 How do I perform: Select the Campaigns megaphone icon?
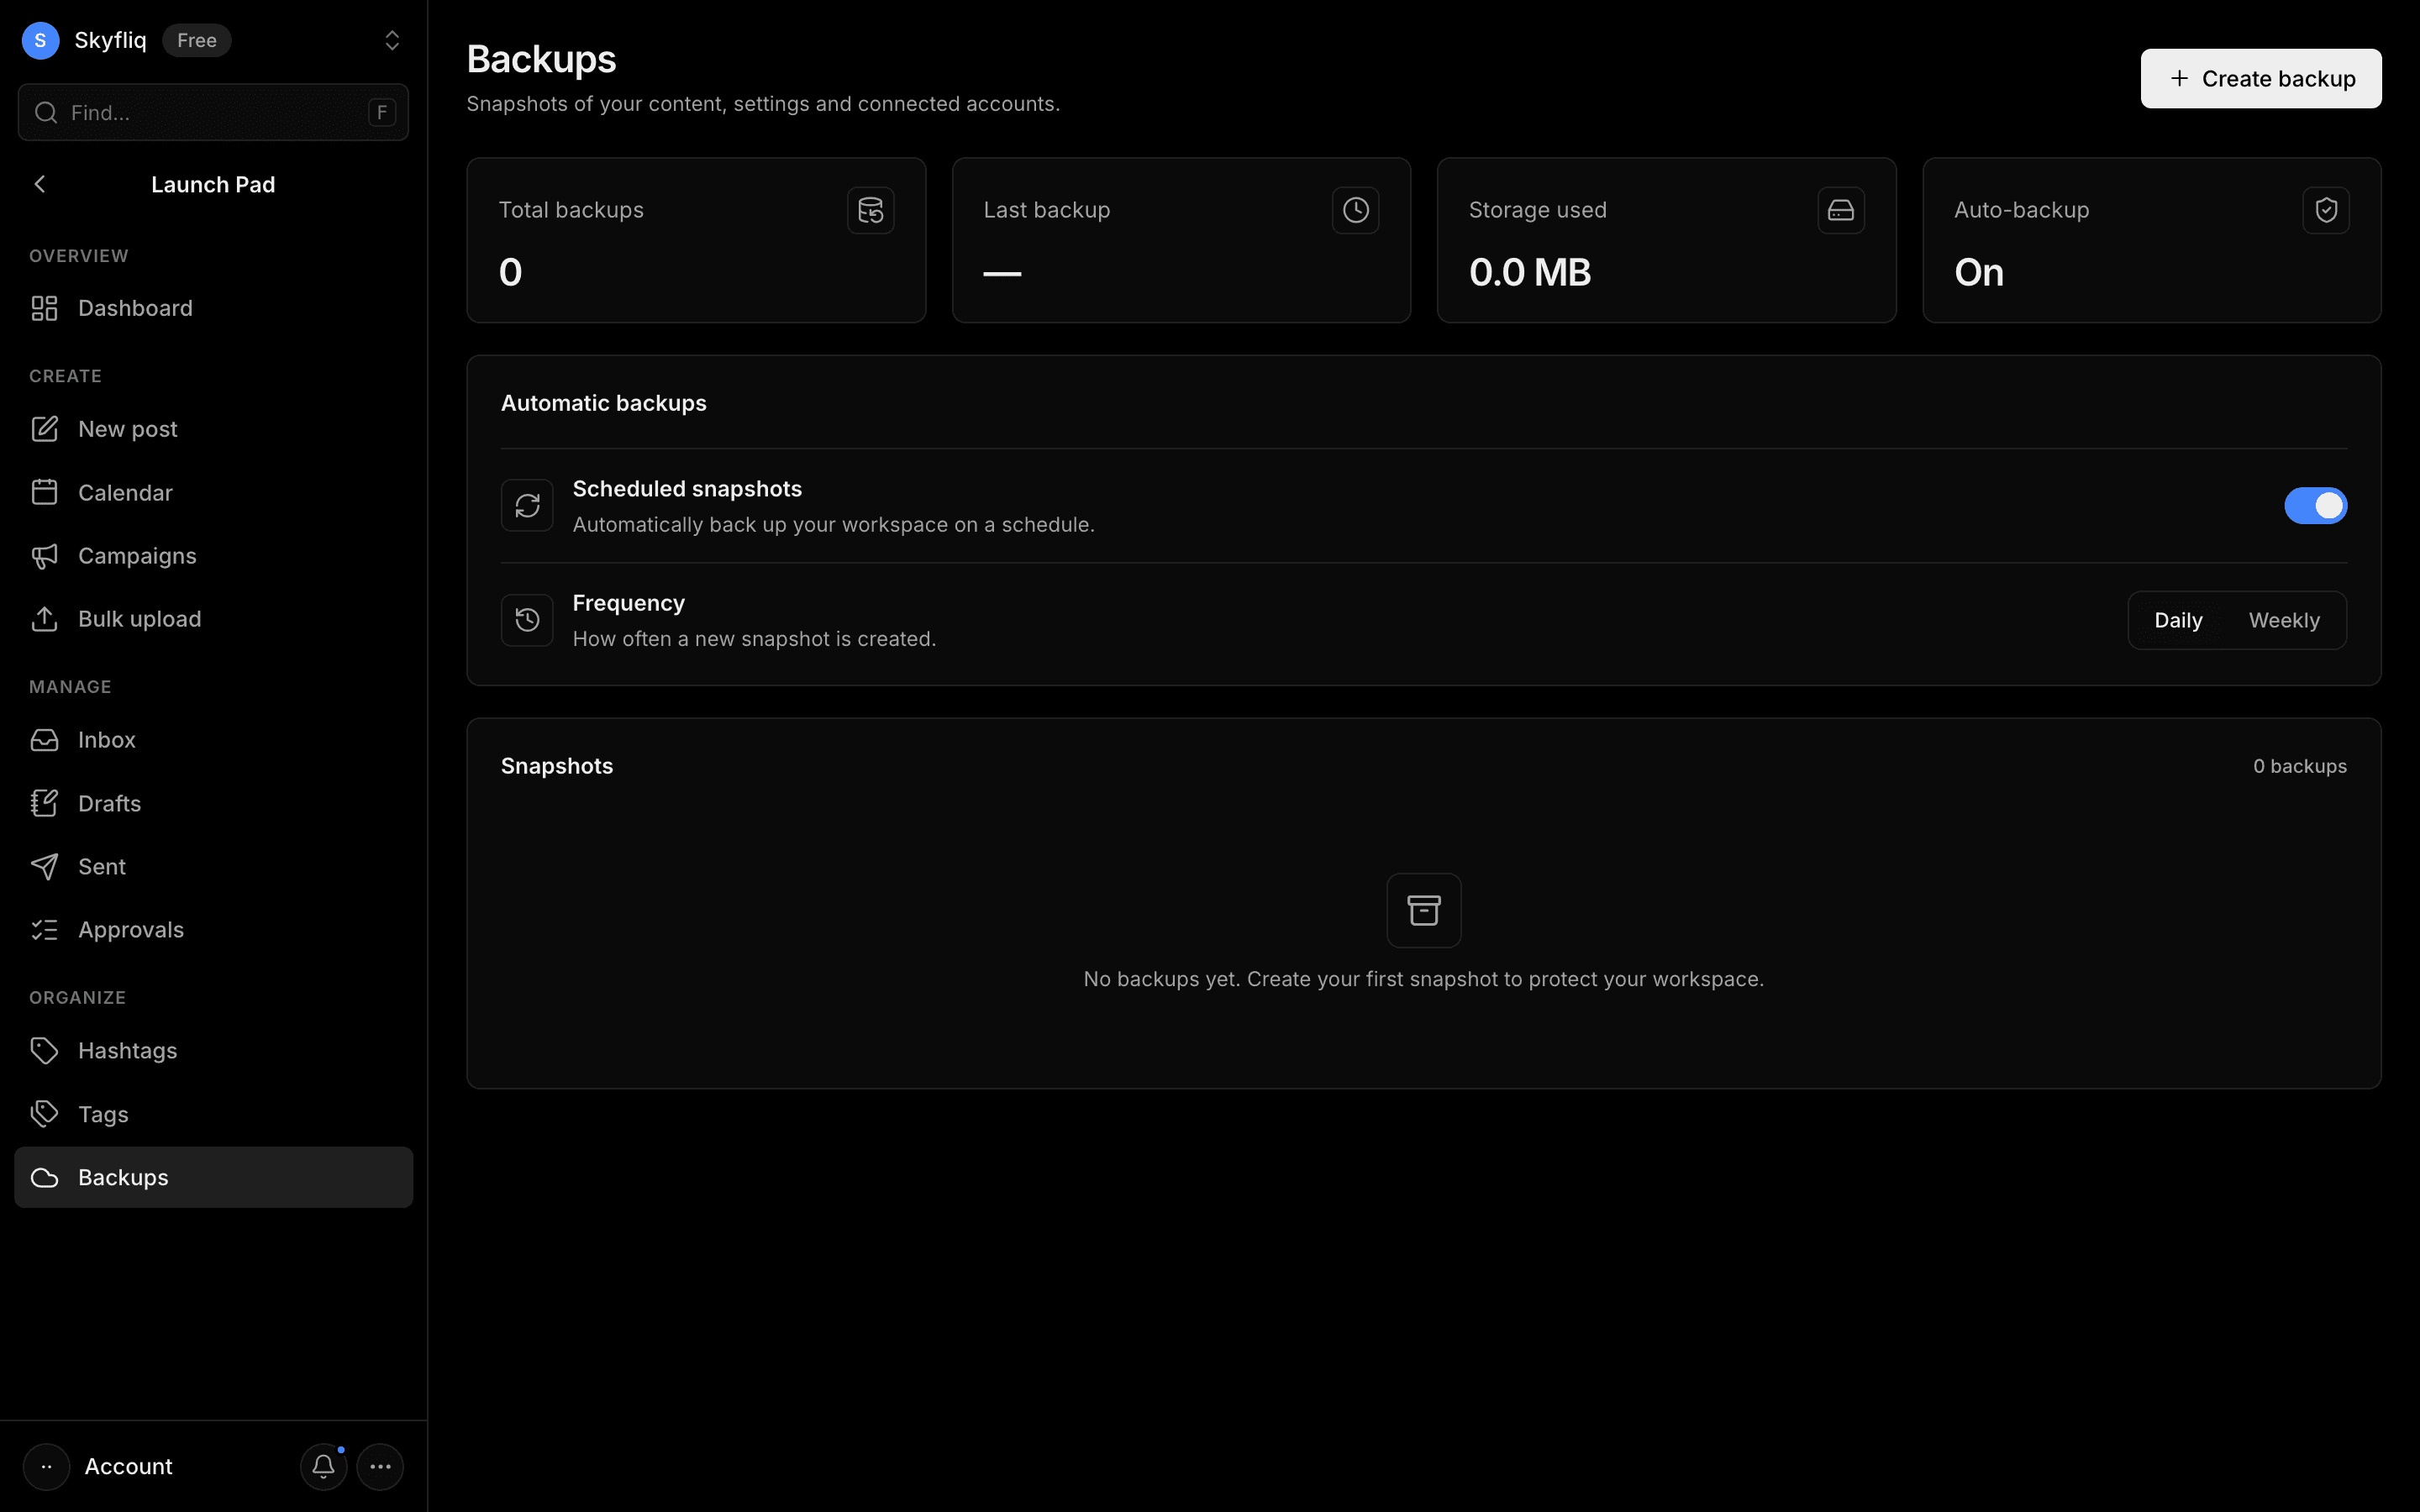tap(44, 556)
